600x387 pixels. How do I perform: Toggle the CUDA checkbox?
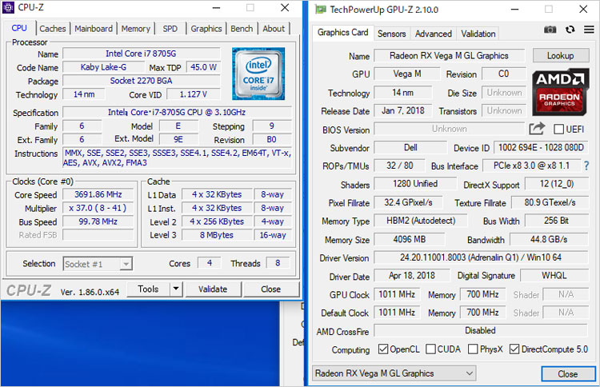click(x=430, y=349)
